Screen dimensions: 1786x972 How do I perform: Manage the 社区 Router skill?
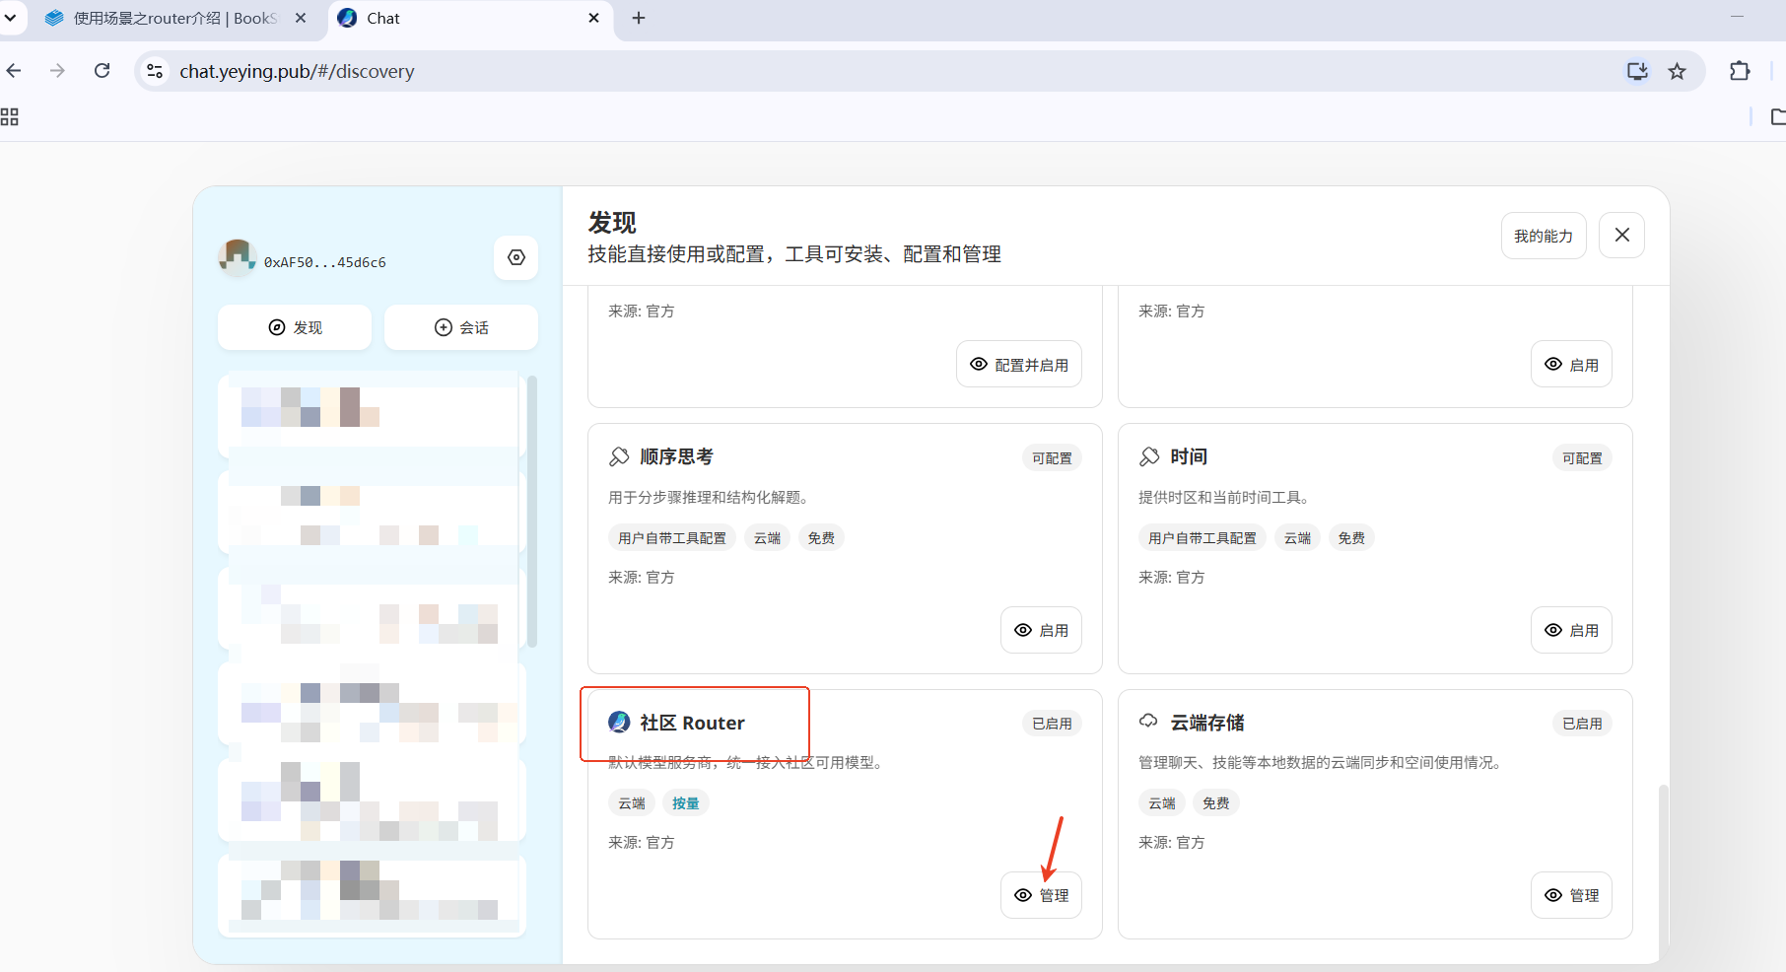1041,895
